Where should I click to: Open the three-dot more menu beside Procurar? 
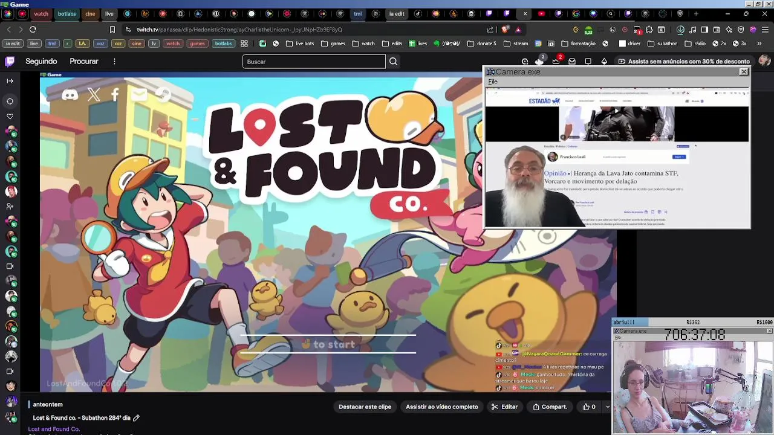(114, 61)
